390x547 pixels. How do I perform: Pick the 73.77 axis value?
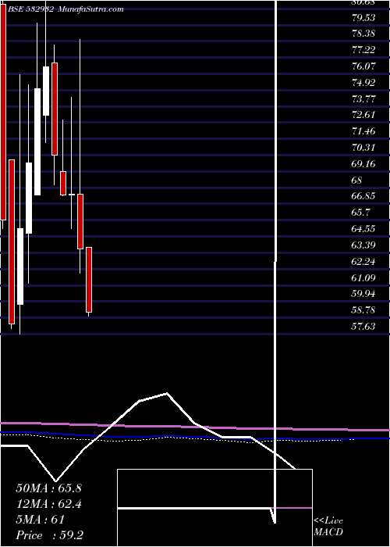point(364,99)
